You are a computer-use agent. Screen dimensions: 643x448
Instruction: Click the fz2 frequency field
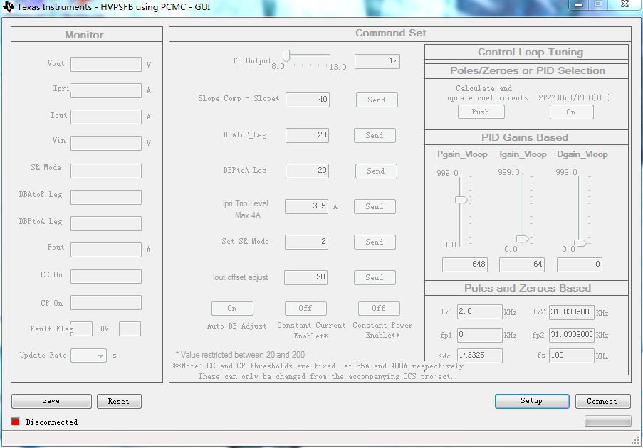point(572,312)
